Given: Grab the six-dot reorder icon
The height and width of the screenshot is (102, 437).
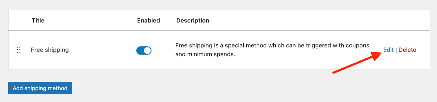Looking at the screenshot, I should [19, 50].
